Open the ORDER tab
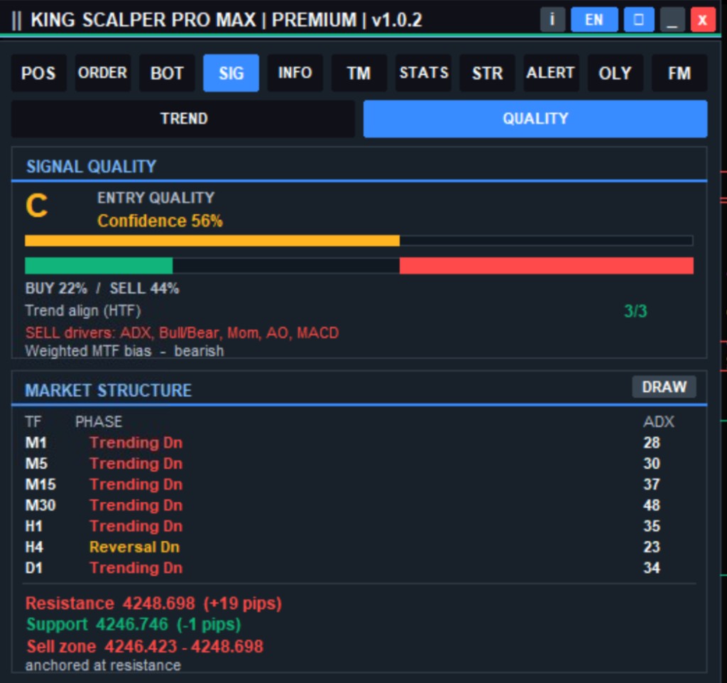Viewport: 727px width, 683px height. click(x=102, y=73)
